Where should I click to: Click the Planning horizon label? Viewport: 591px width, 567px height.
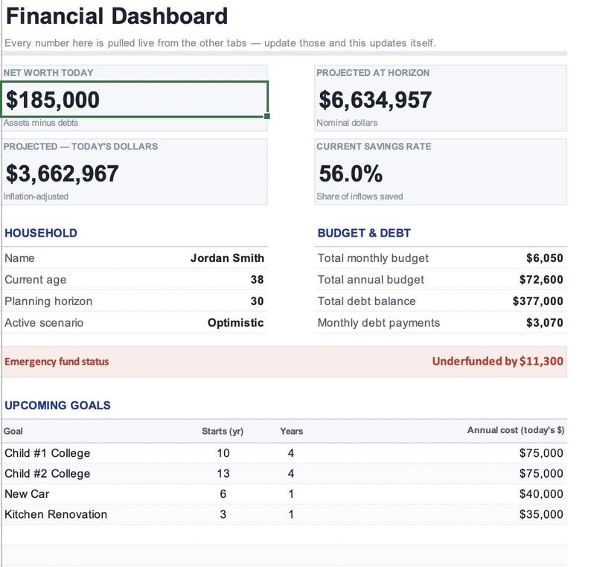(48, 301)
